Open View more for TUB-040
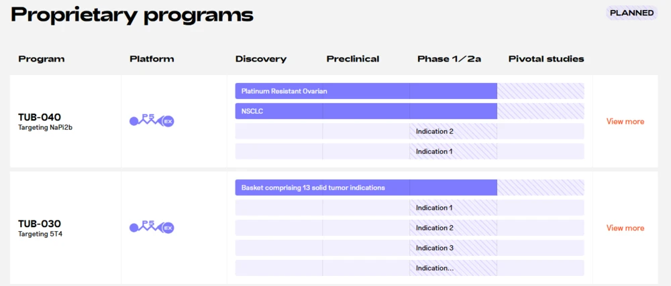Image resolution: width=671 pixels, height=286 pixels. point(625,121)
